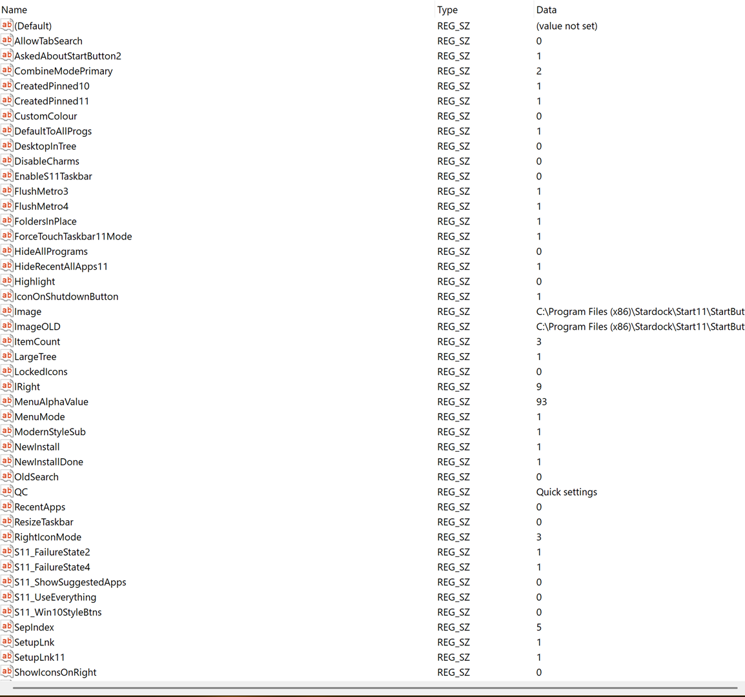Select the icon beside EnableS11Taskbar
Screen dimensions: 745x697
7,176
